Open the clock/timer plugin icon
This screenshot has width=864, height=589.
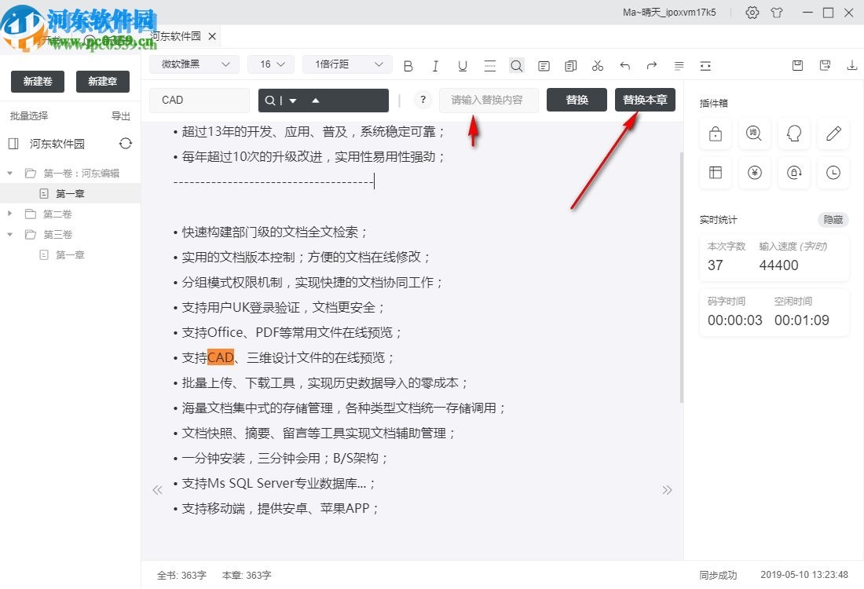coord(833,173)
